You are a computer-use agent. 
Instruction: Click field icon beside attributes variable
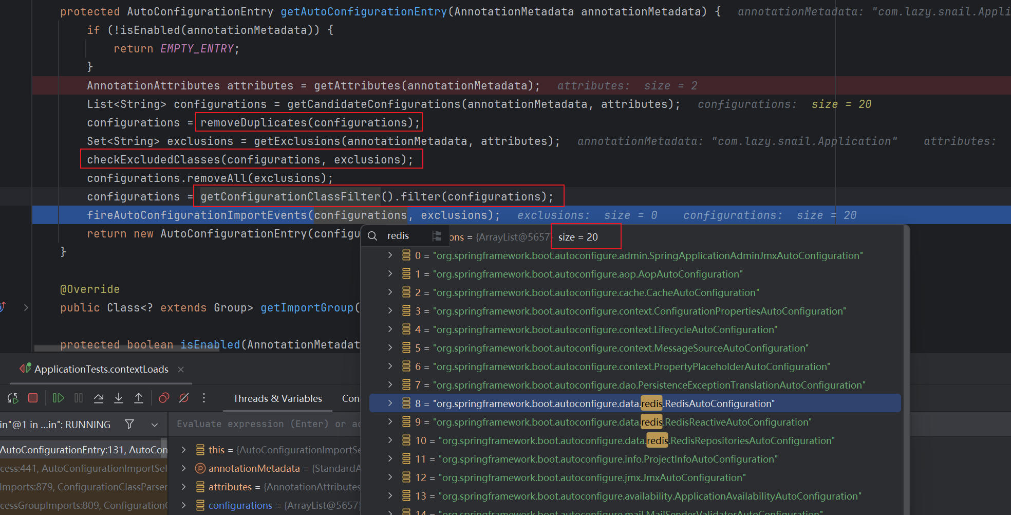pos(200,487)
